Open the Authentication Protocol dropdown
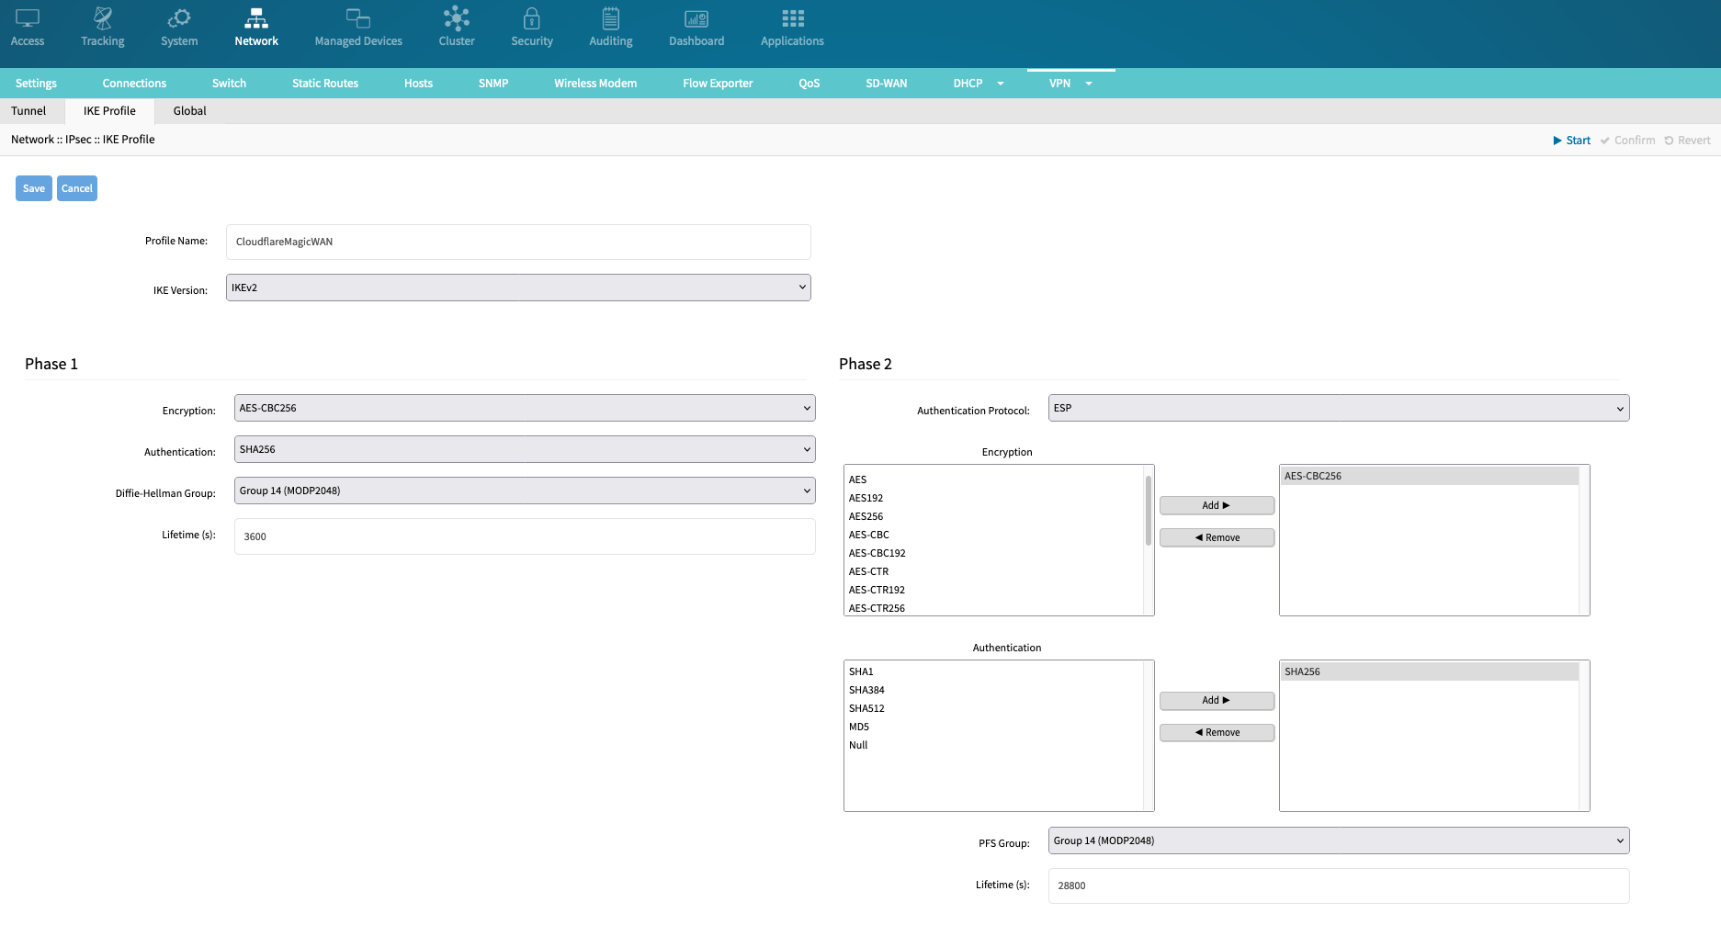Screen dimensions: 1721x925 pos(1339,408)
